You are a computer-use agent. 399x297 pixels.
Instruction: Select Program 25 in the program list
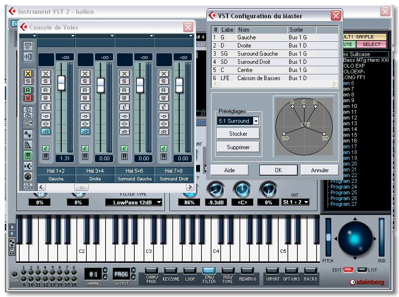tap(343, 192)
